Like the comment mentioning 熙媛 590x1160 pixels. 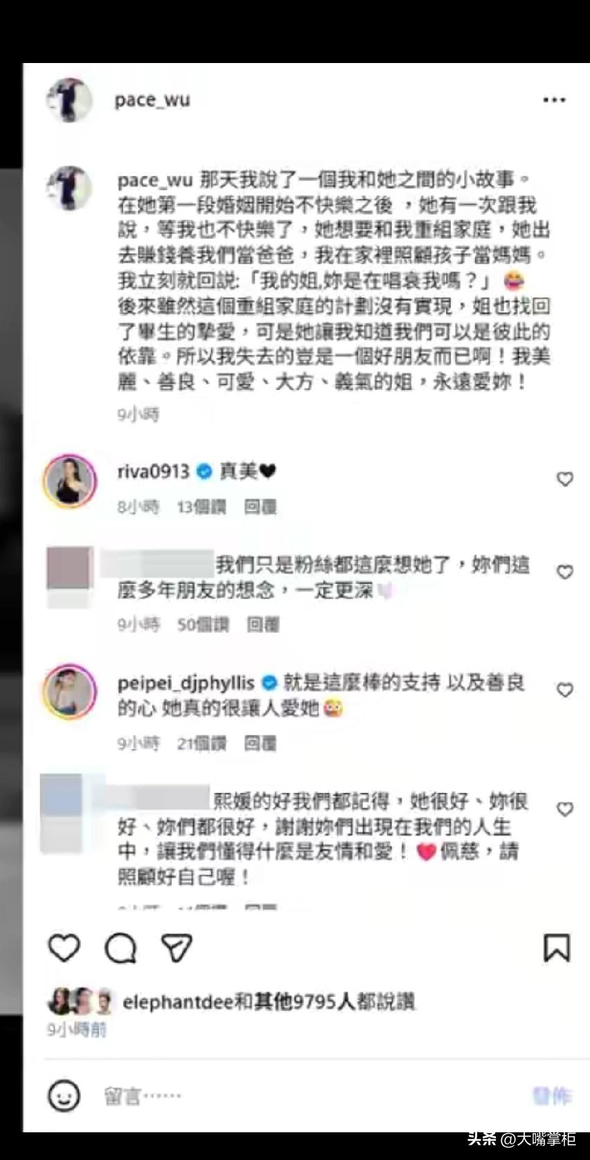point(565,809)
